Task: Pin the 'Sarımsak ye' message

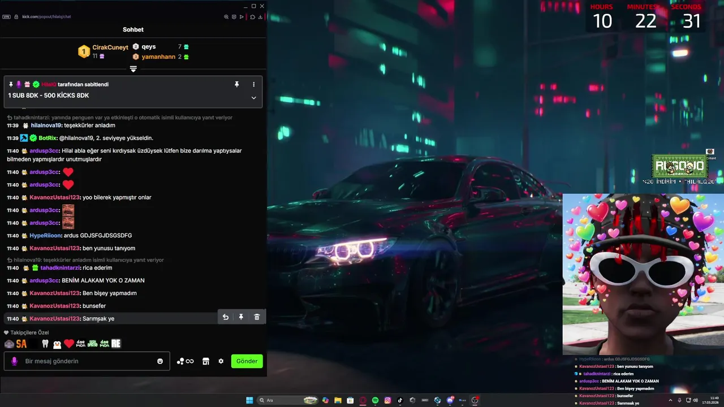Action: coord(241,317)
